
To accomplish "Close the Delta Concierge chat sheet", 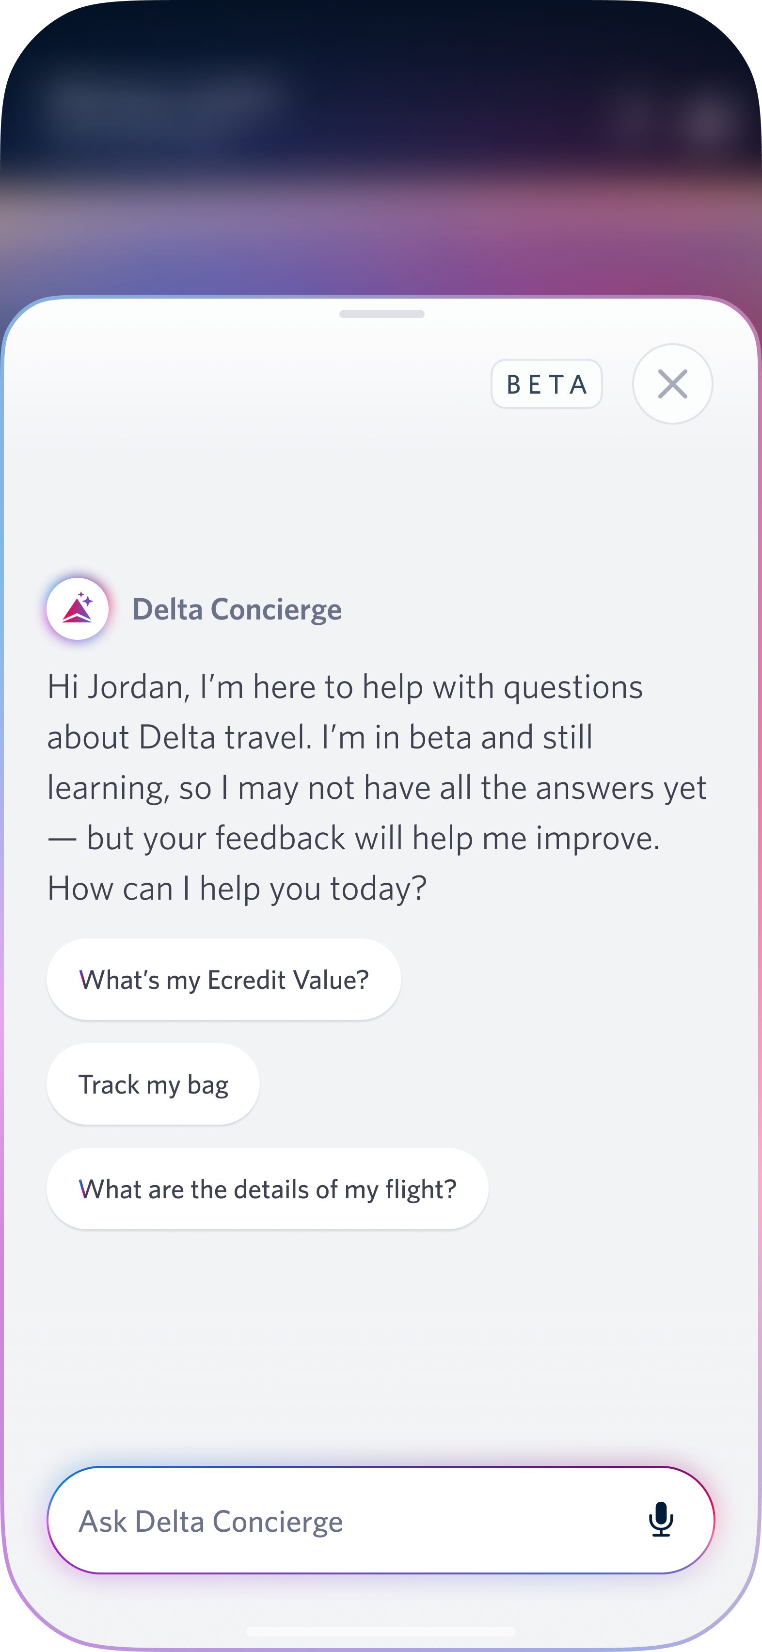I will pyautogui.click(x=672, y=383).
